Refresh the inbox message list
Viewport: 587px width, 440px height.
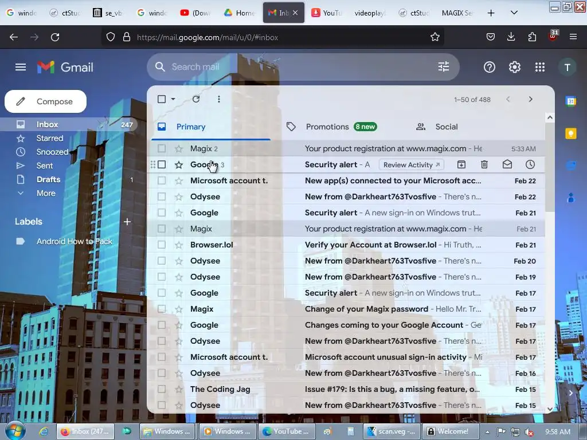pyautogui.click(x=196, y=99)
